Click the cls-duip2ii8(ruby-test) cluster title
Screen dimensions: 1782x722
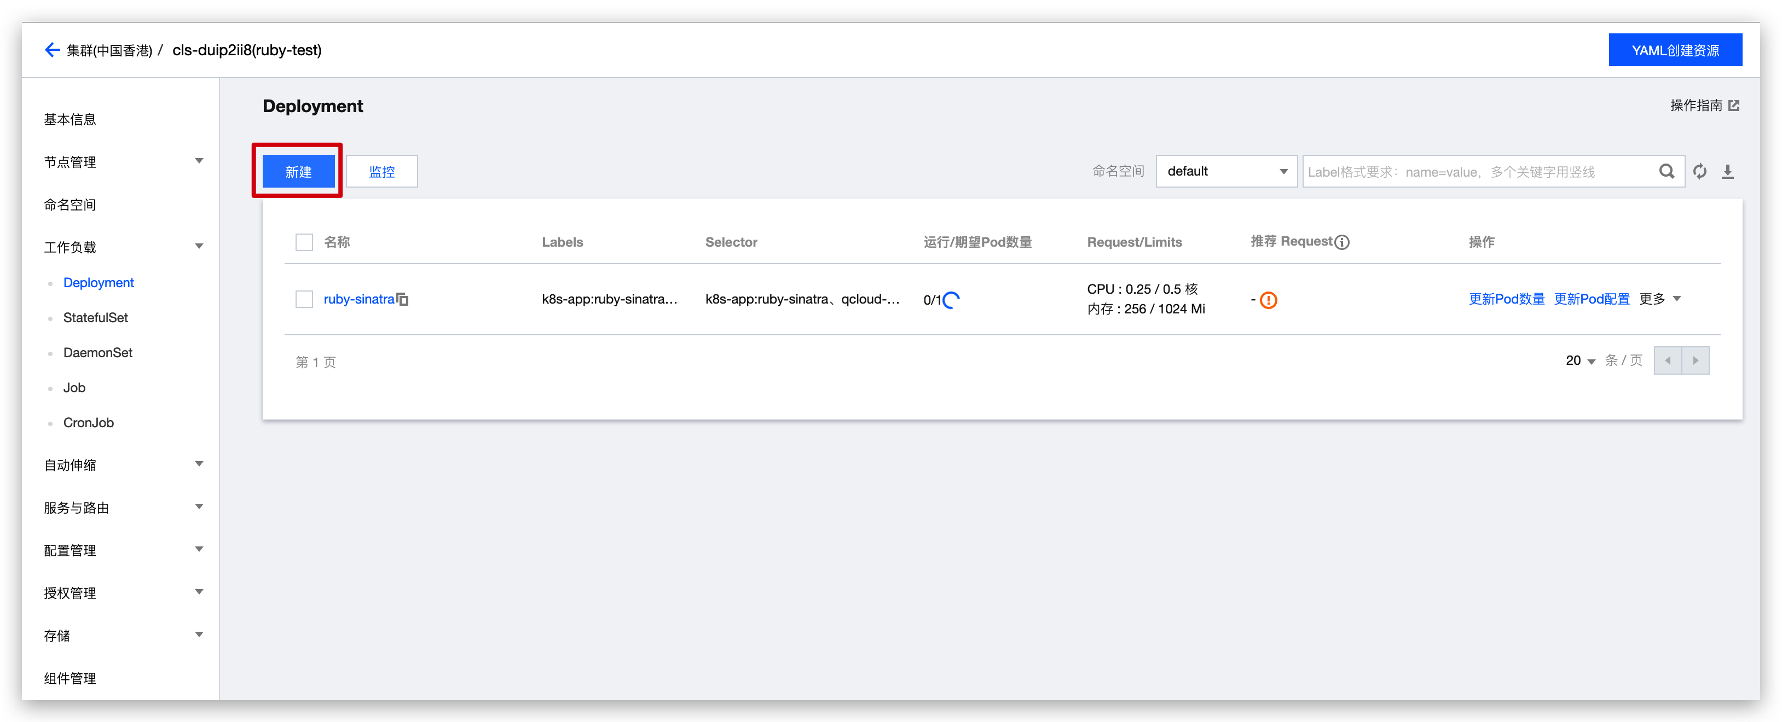tap(247, 50)
